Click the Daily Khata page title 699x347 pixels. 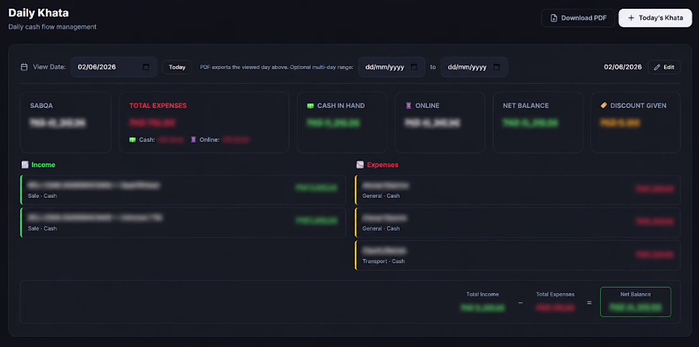tap(38, 13)
